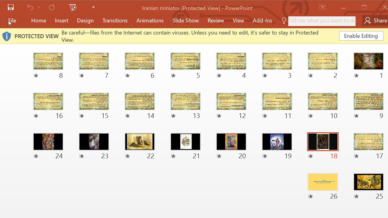Switch to Slide Show tab
Image resolution: width=388 pixels, height=218 pixels.
186,21
